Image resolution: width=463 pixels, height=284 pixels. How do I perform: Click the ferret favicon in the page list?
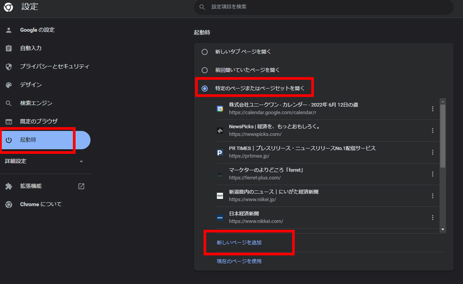(220, 174)
